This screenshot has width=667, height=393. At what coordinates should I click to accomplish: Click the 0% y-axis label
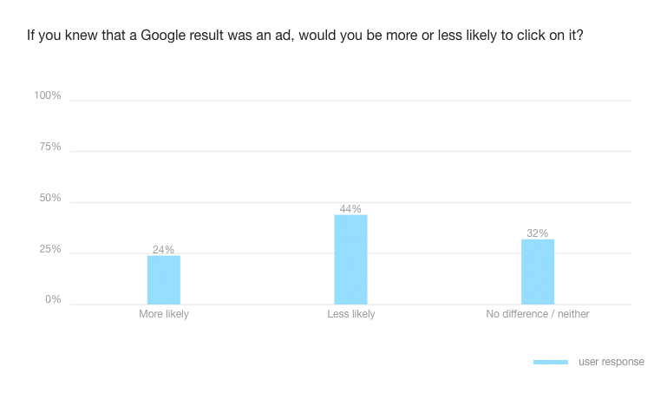click(x=53, y=300)
